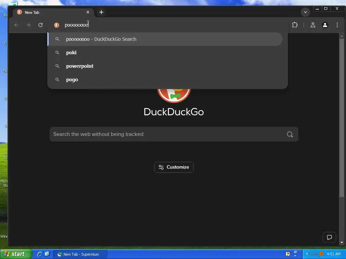Select the New Tab browser tab
The height and width of the screenshot is (259, 346).
[x=53, y=12]
